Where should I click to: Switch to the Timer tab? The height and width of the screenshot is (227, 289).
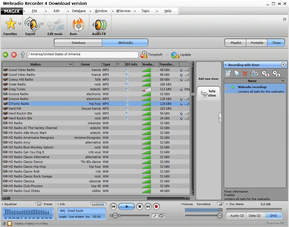pos(276,43)
